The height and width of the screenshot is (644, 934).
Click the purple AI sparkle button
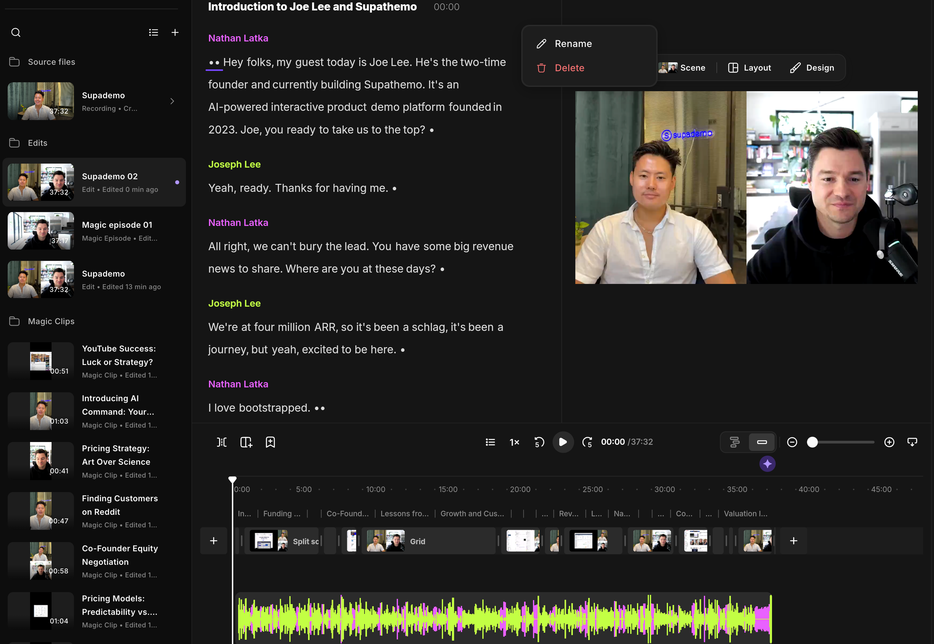click(767, 464)
